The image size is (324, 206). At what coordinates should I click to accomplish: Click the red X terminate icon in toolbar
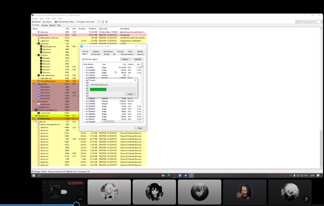point(106,22)
